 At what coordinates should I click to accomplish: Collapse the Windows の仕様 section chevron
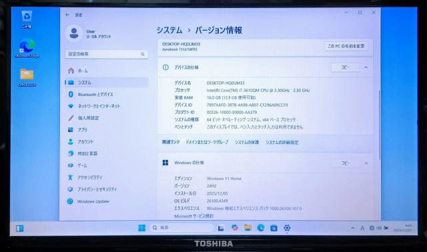point(366,163)
